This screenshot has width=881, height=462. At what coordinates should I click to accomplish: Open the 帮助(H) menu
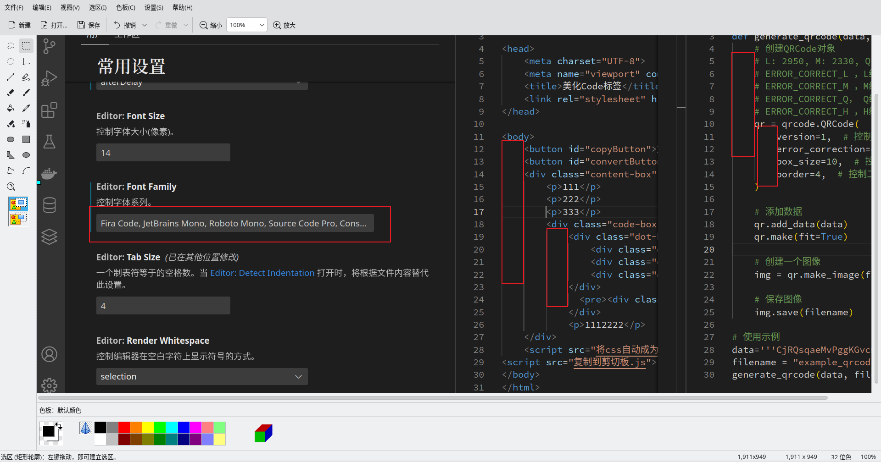(x=183, y=7)
